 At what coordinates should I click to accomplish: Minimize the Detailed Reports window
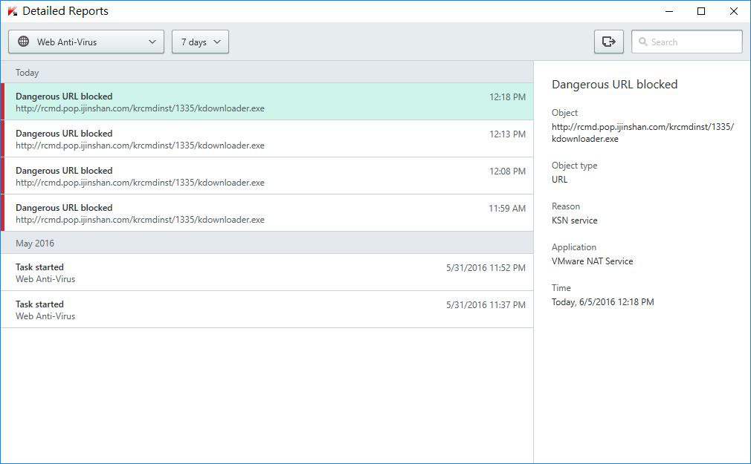[668, 11]
